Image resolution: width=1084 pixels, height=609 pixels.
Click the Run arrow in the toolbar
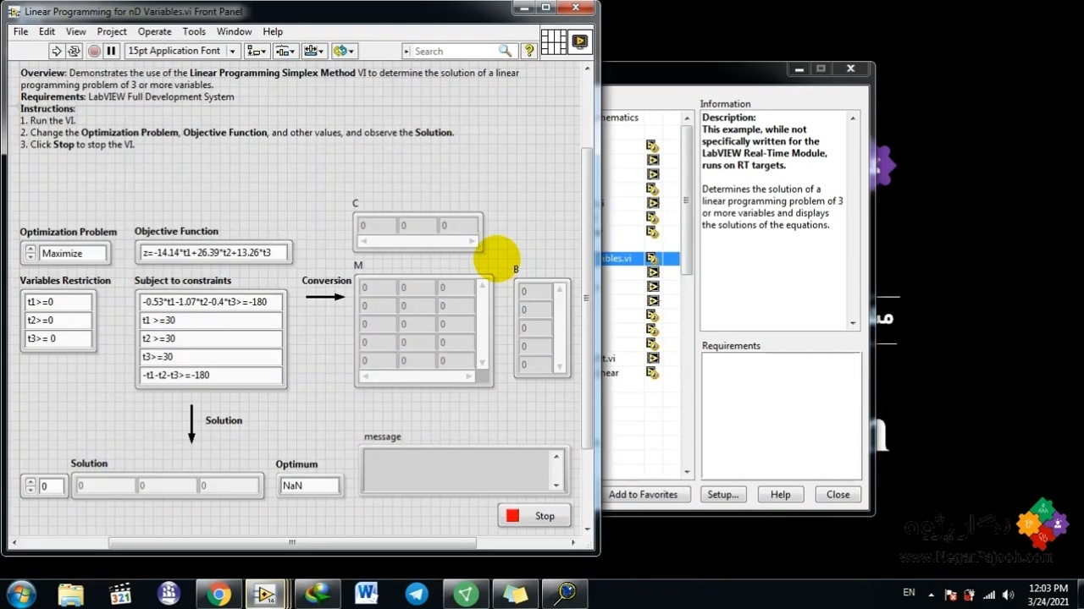pyautogui.click(x=57, y=52)
